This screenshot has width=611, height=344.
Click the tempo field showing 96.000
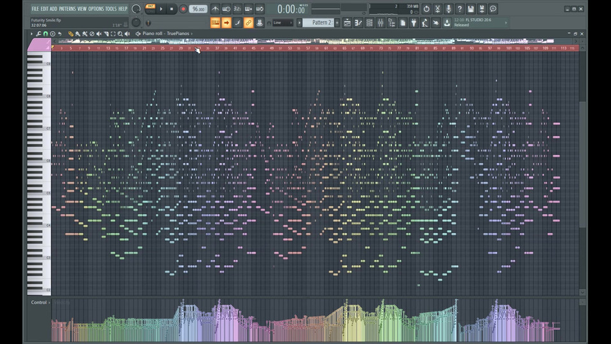click(198, 9)
